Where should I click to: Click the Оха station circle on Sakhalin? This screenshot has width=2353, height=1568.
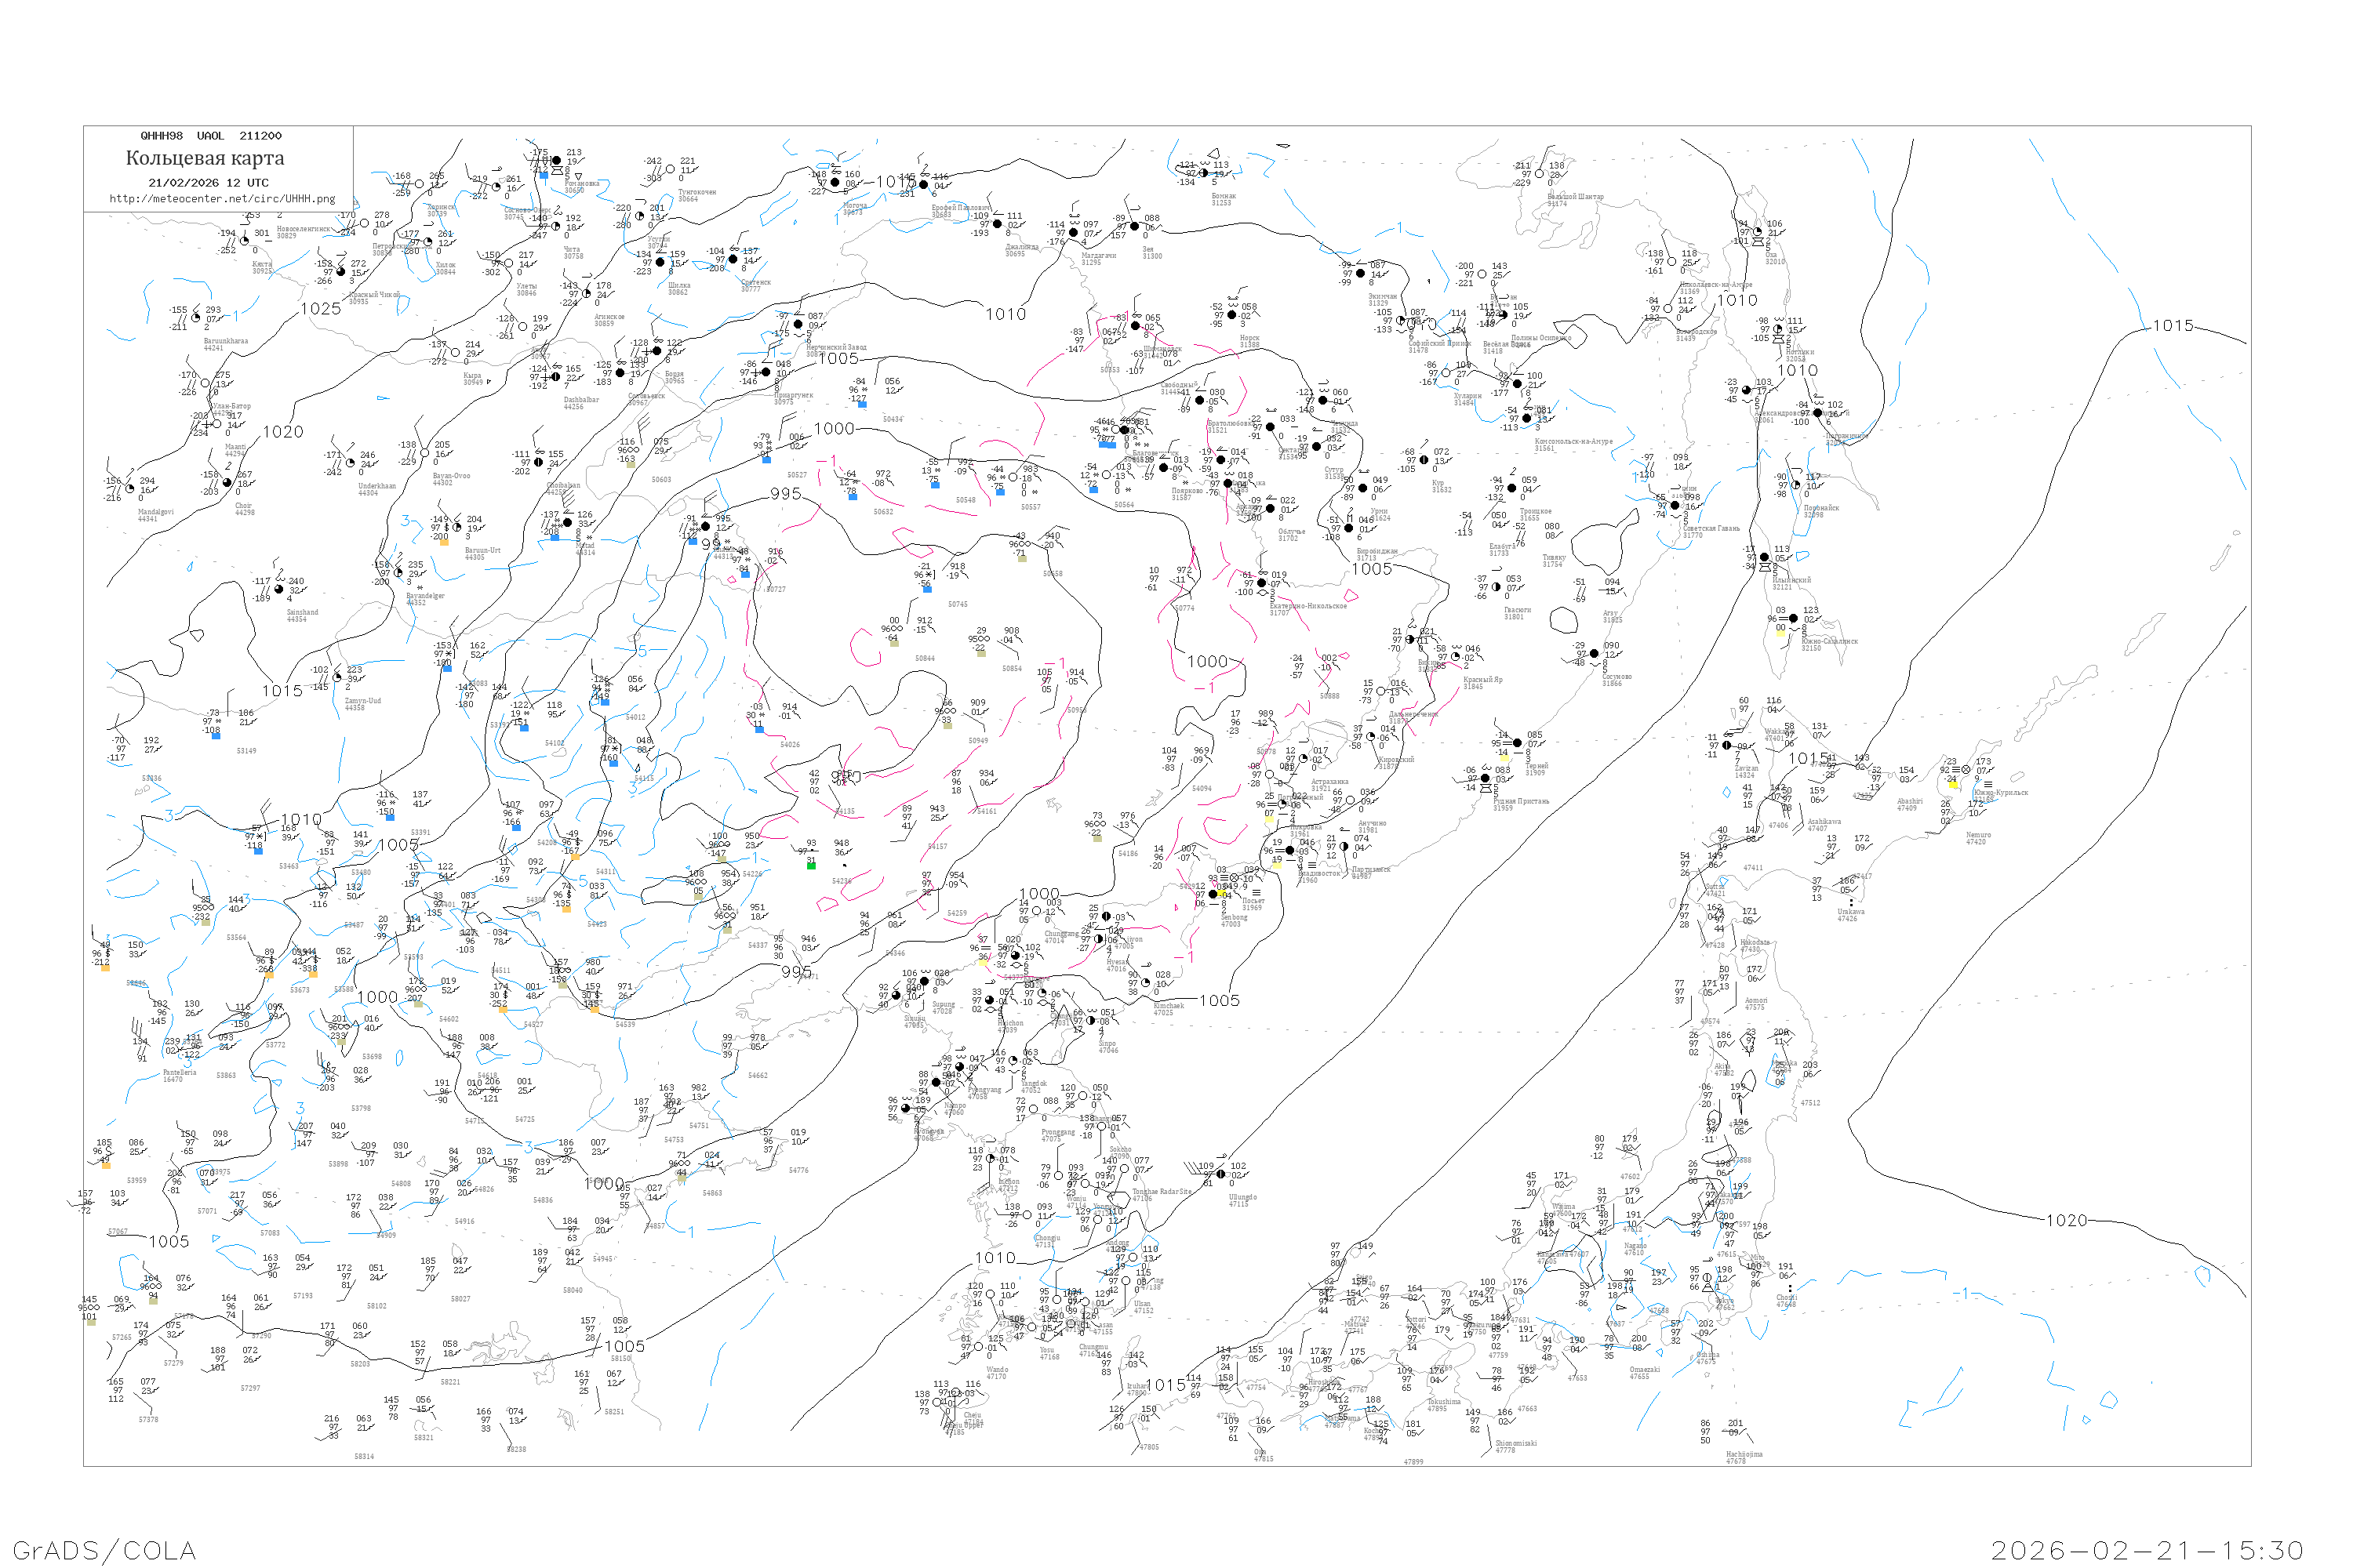(1757, 232)
